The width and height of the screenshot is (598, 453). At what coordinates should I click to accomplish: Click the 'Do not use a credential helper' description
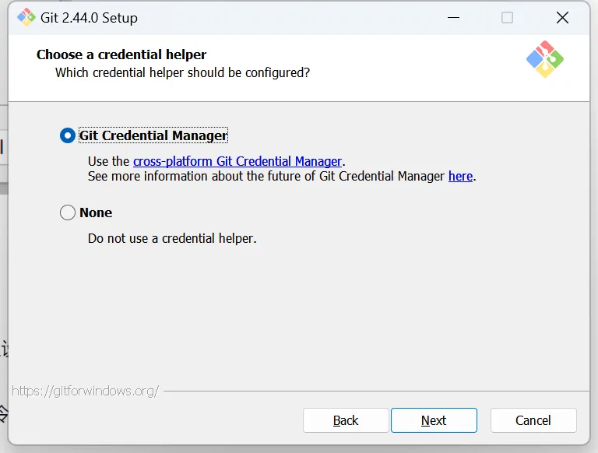[172, 238]
